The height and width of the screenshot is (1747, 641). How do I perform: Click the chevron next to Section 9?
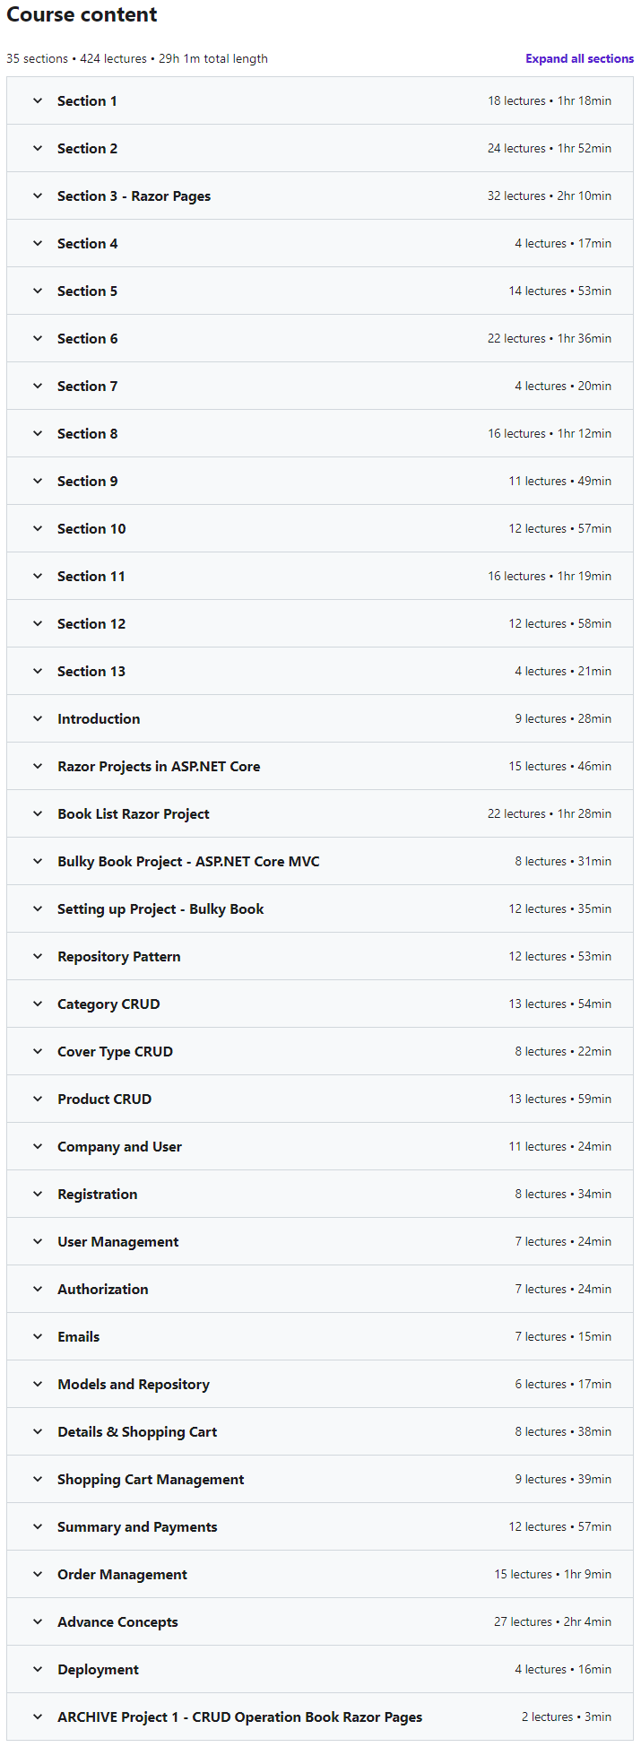pos(38,482)
